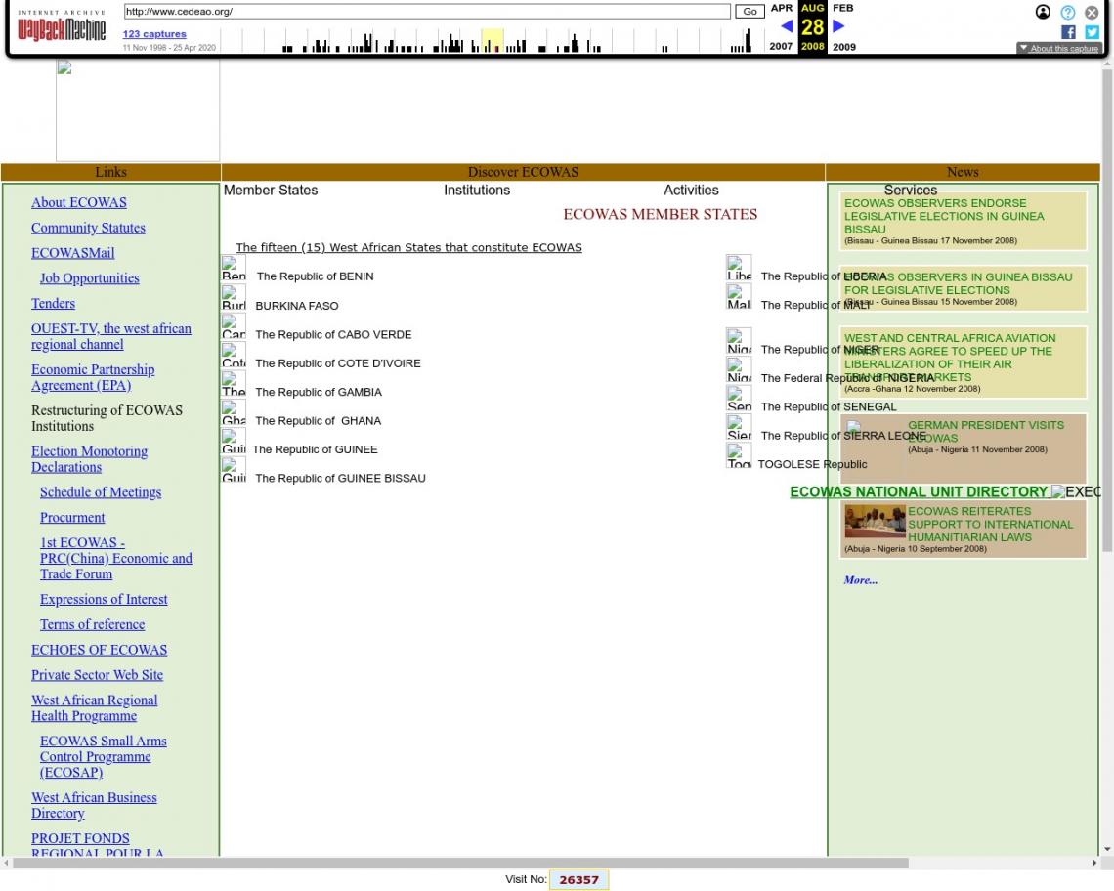The width and height of the screenshot is (1114, 891).
Task: Click Guinee flag image
Action: coord(234,442)
